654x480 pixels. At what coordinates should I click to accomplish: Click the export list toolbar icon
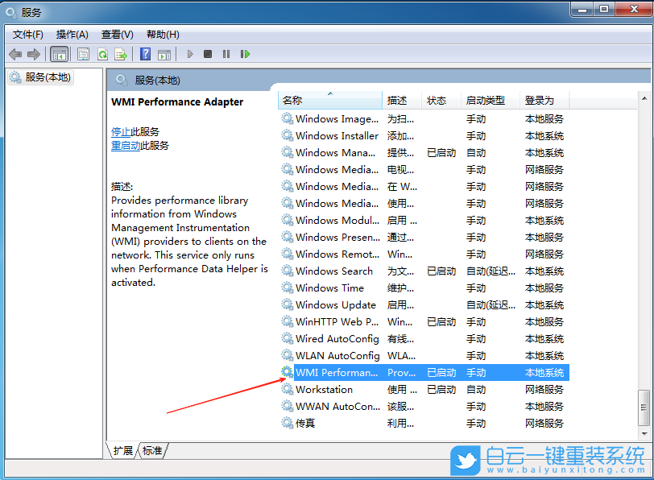pyautogui.click(x=122, y=54)
